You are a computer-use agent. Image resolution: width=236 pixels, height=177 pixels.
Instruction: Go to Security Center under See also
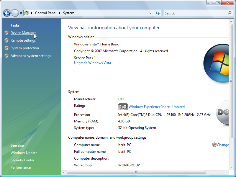22,160
